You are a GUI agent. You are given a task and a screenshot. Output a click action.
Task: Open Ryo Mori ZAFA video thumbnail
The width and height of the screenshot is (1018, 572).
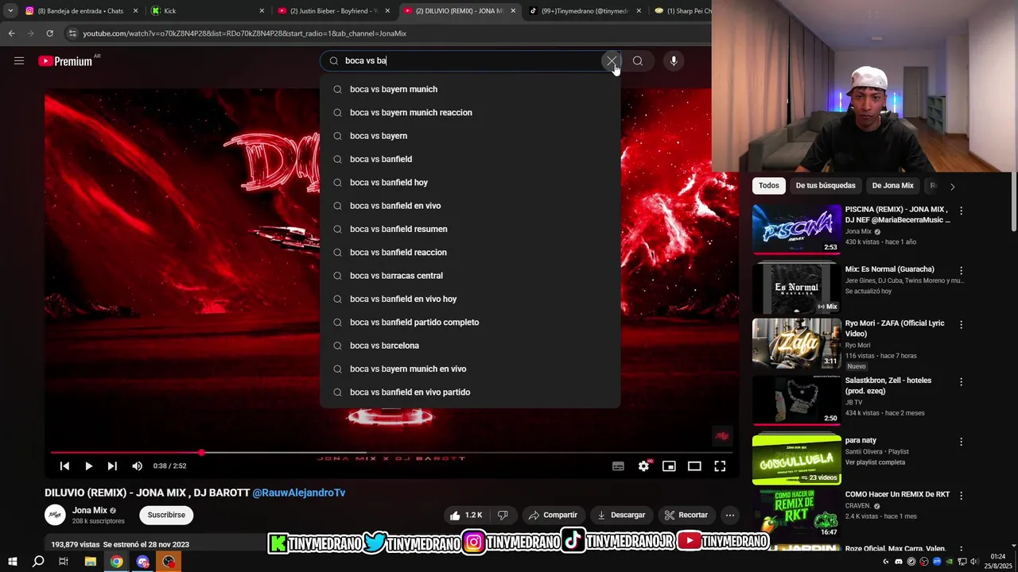(797, 343)
